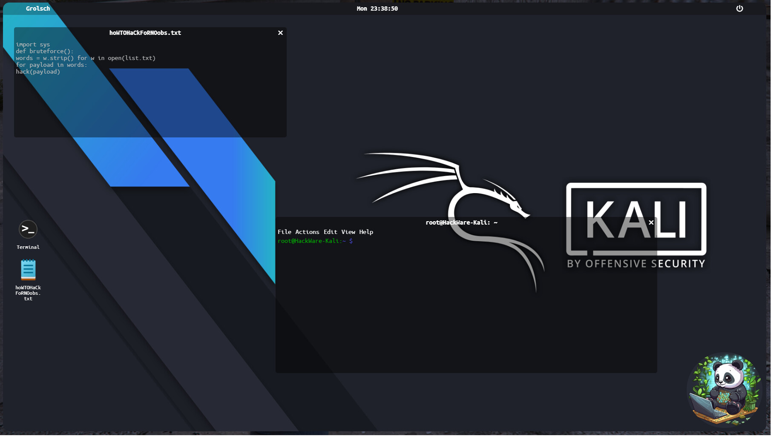Click the clock showing Mon 23:38:50
This screenshot has width=771, height=436.
pyautogui.click(x=377, y=9)
